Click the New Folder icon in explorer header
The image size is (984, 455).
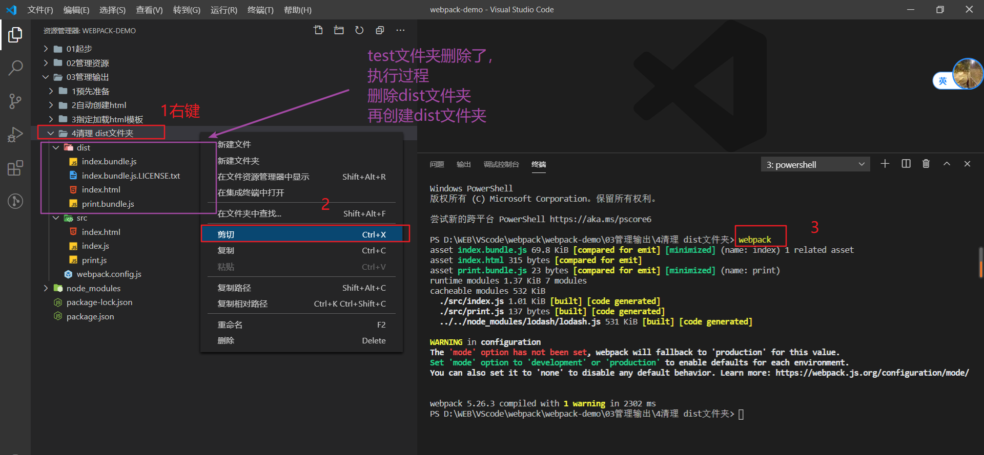click(x=339, y=30)
